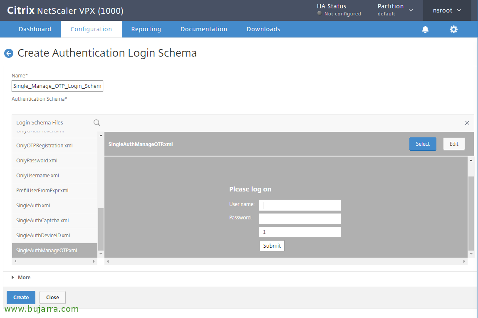Viewport: 478px width, 318px height.
Task: Click the preview pane scroll-right arrow
Action: pos(464,261)
